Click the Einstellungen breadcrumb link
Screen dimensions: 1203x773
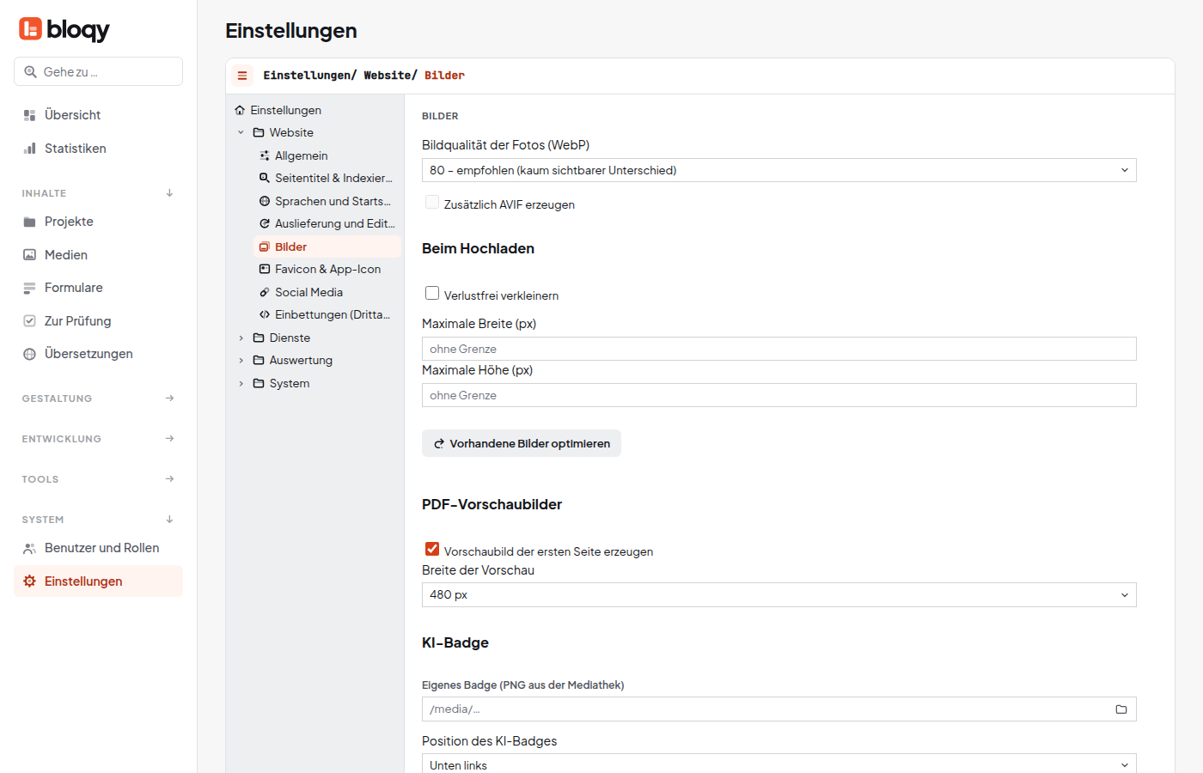point(308,76)
